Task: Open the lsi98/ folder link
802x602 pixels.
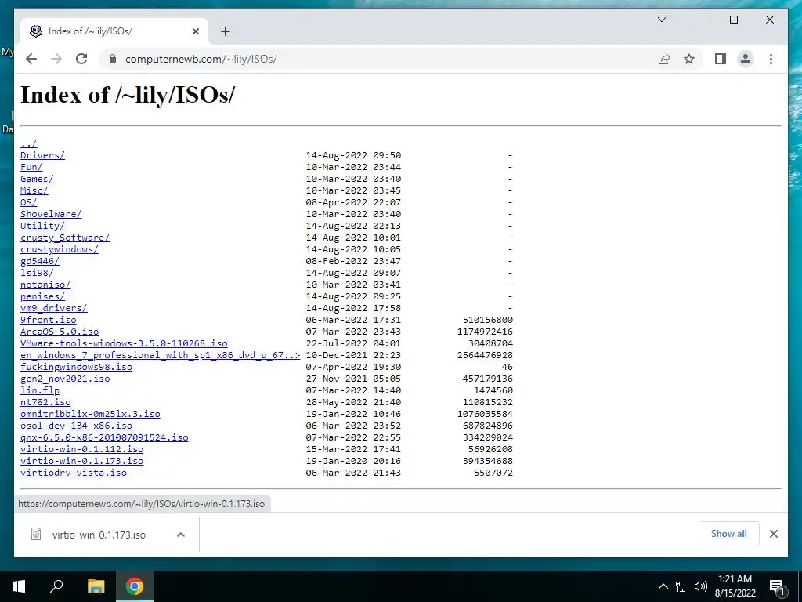Action: tap(37, 273)
